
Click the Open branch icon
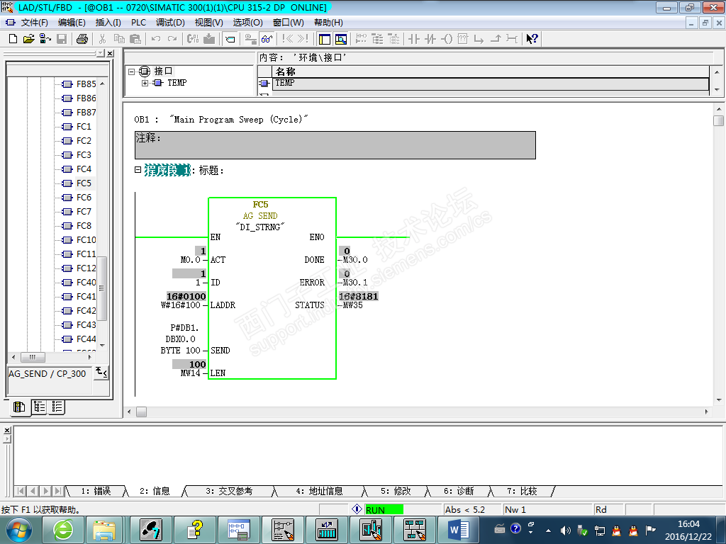479,39
